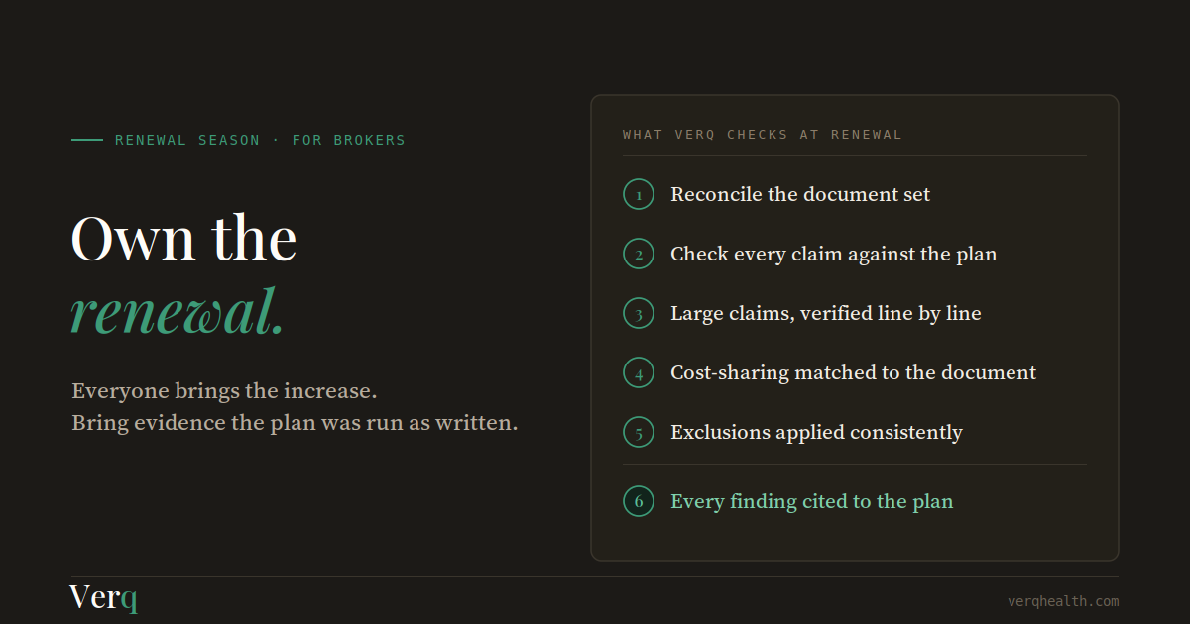Screen dimensions: 1190x624
Task: Click the 'Renewal season · For brokers' label
Action: click(x=260, y=140)
